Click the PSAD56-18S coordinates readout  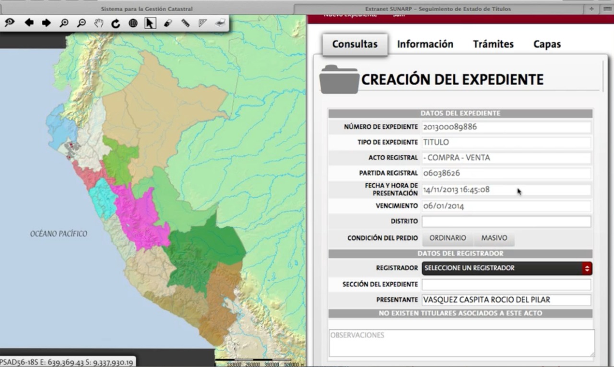coord(67,362)
